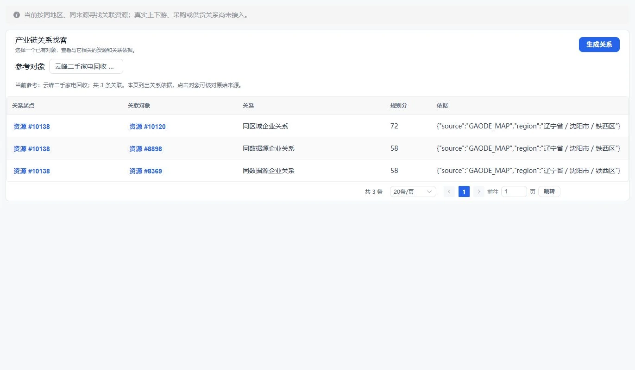635x370 pixels.
Task: Select page 1 in pagination
Action: (464, 191)
